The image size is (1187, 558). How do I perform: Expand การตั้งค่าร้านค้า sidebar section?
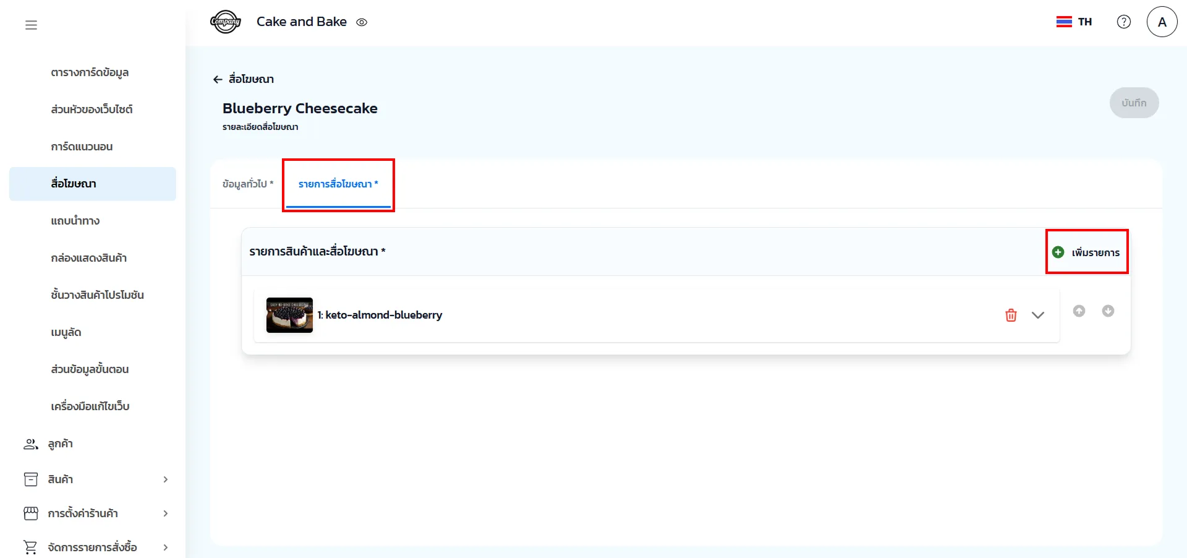(165, 513)
